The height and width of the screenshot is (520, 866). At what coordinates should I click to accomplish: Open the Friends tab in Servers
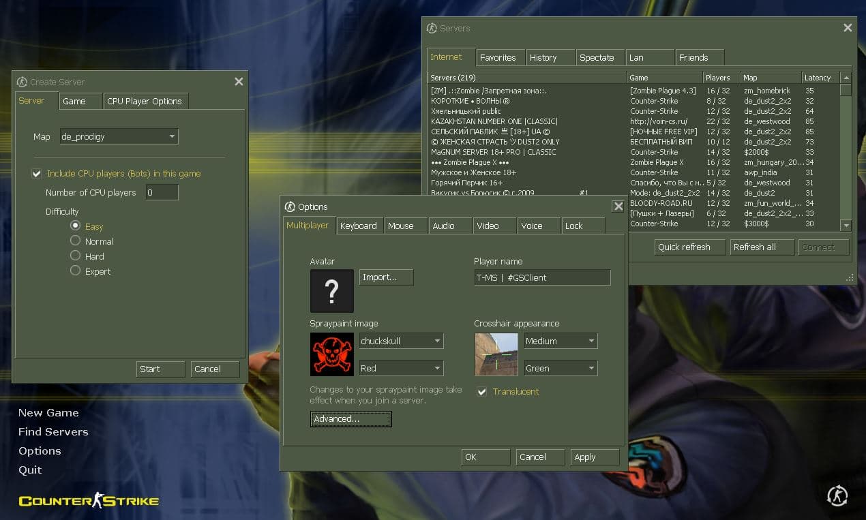pos(700,57)
